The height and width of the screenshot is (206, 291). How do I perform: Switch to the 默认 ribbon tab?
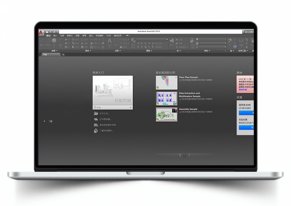(49, 36)
